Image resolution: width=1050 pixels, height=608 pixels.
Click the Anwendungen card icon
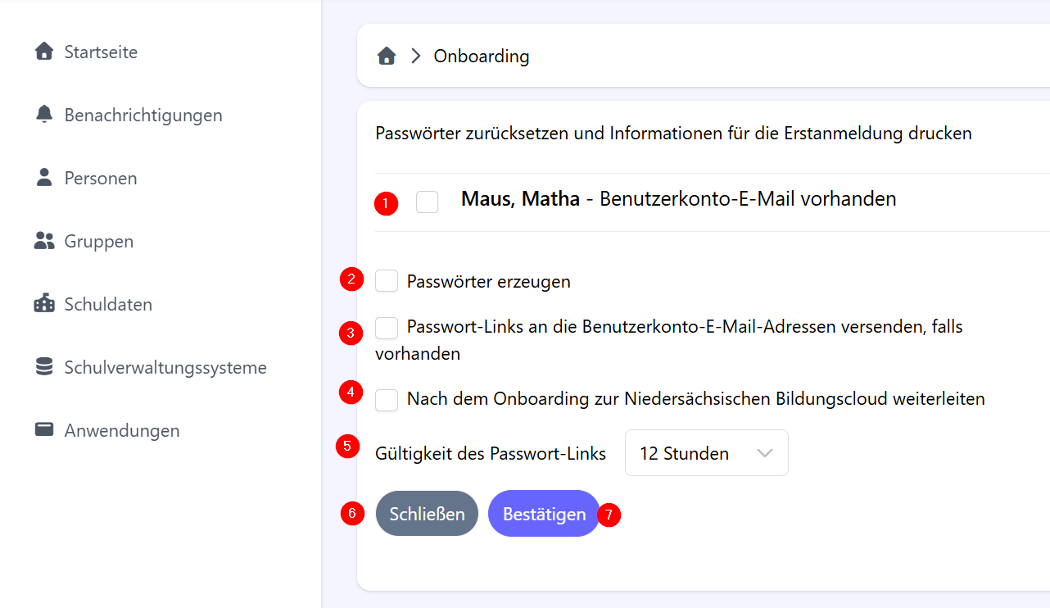click(x=44, y=430)
